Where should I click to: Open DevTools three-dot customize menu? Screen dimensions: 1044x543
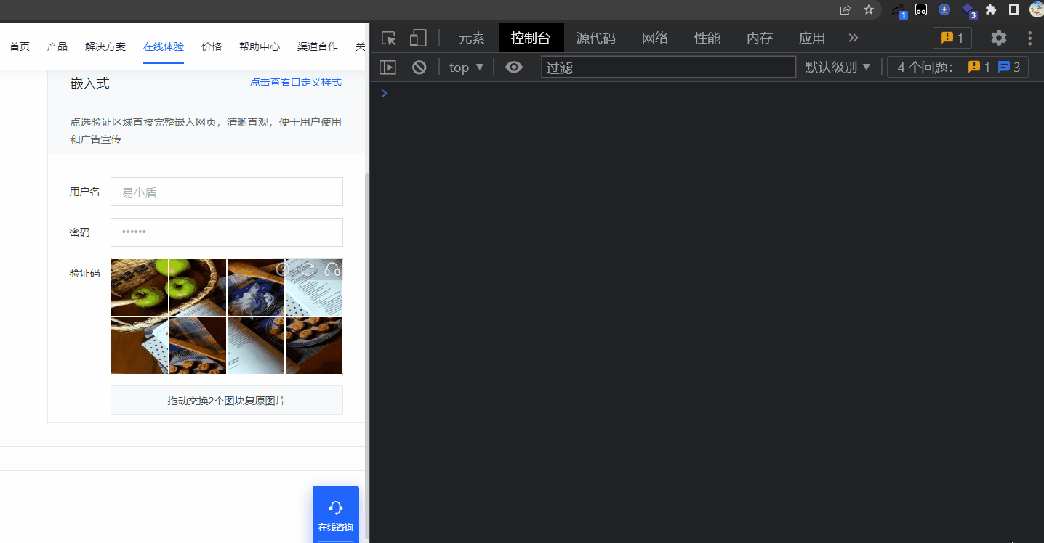[1029, 38]
